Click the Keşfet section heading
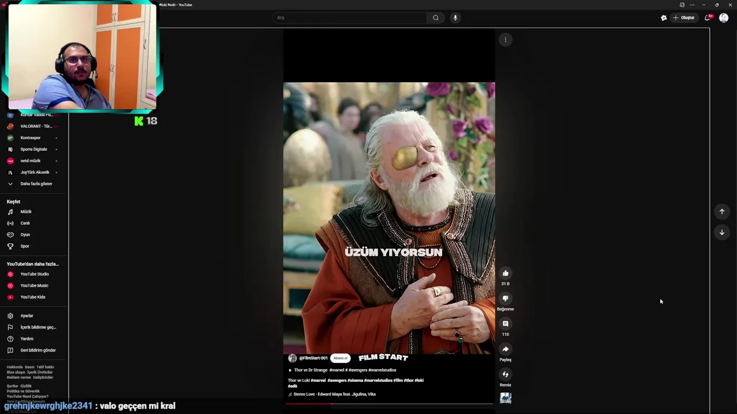 (x=13, y=202)
